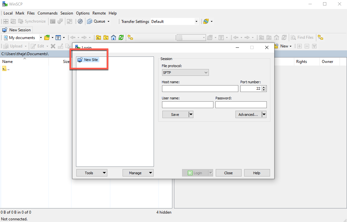This screenshot has width=347, height=222.
Task: Open the Files menu
Action: 31,13
